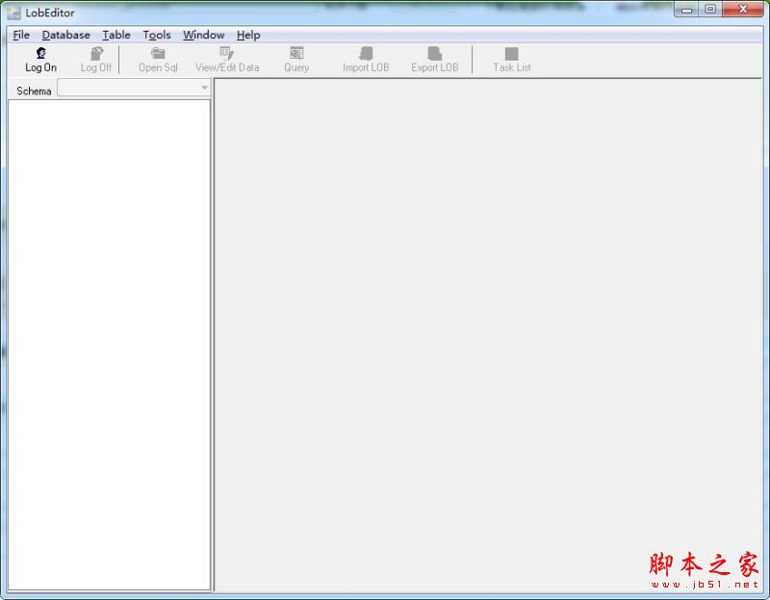Open the Window menu
The image size is (770, 600).
pyautogui.click(x=204, y=35)
